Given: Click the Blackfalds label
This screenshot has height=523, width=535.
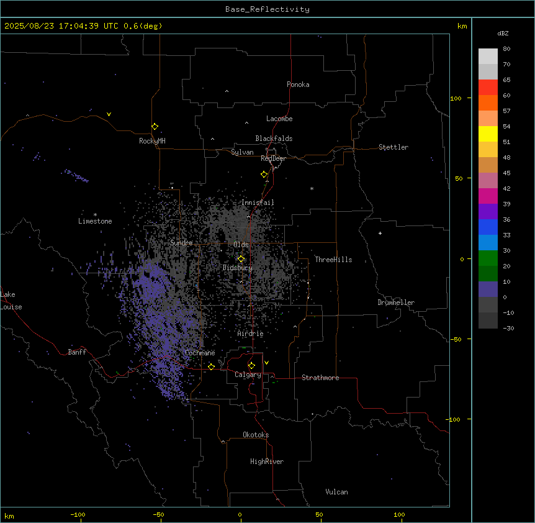Looking at the screenshot, I should (274, 139).
